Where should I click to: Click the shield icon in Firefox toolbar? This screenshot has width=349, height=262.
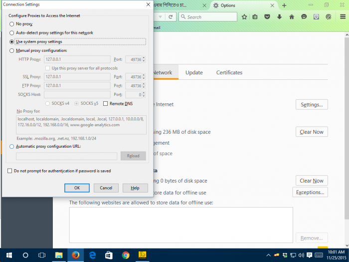[x=316, y=17]
